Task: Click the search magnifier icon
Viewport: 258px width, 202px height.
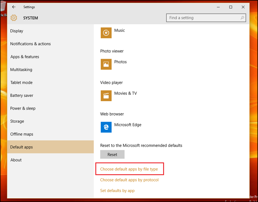Action: tap(242, 18)
